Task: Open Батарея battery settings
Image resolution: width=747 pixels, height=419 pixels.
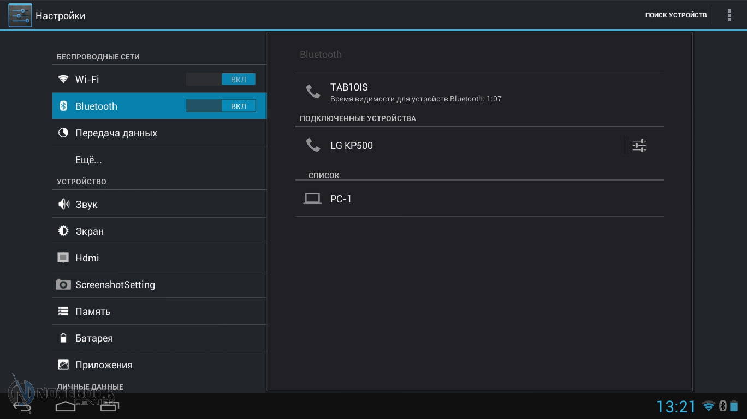Action: tap(94, 338)
